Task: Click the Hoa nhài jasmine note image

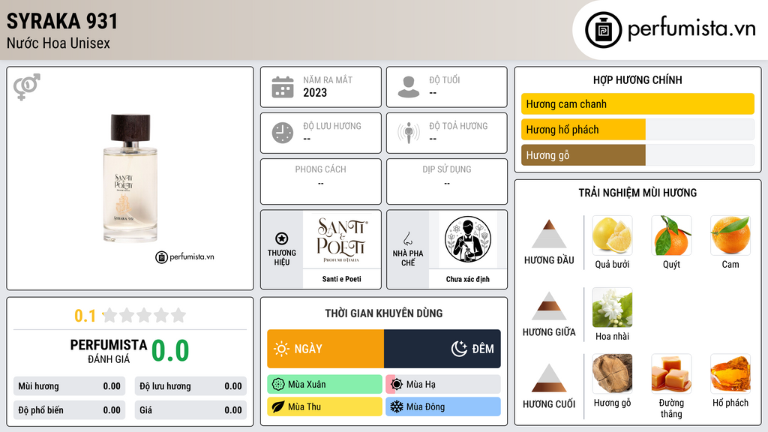Action: [612, 307]
